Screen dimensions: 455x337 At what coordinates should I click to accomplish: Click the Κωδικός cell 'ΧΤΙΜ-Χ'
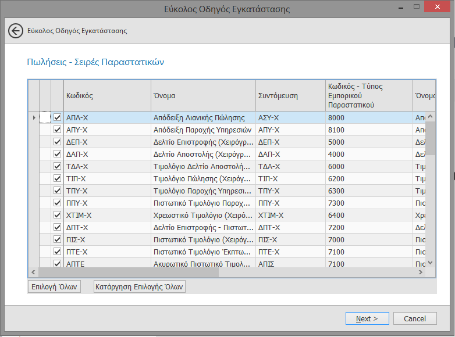[107, 216]
